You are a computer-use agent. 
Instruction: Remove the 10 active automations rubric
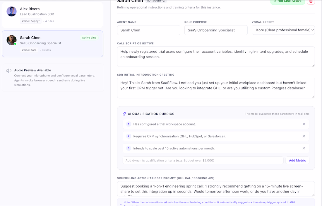tap(304, 149)
